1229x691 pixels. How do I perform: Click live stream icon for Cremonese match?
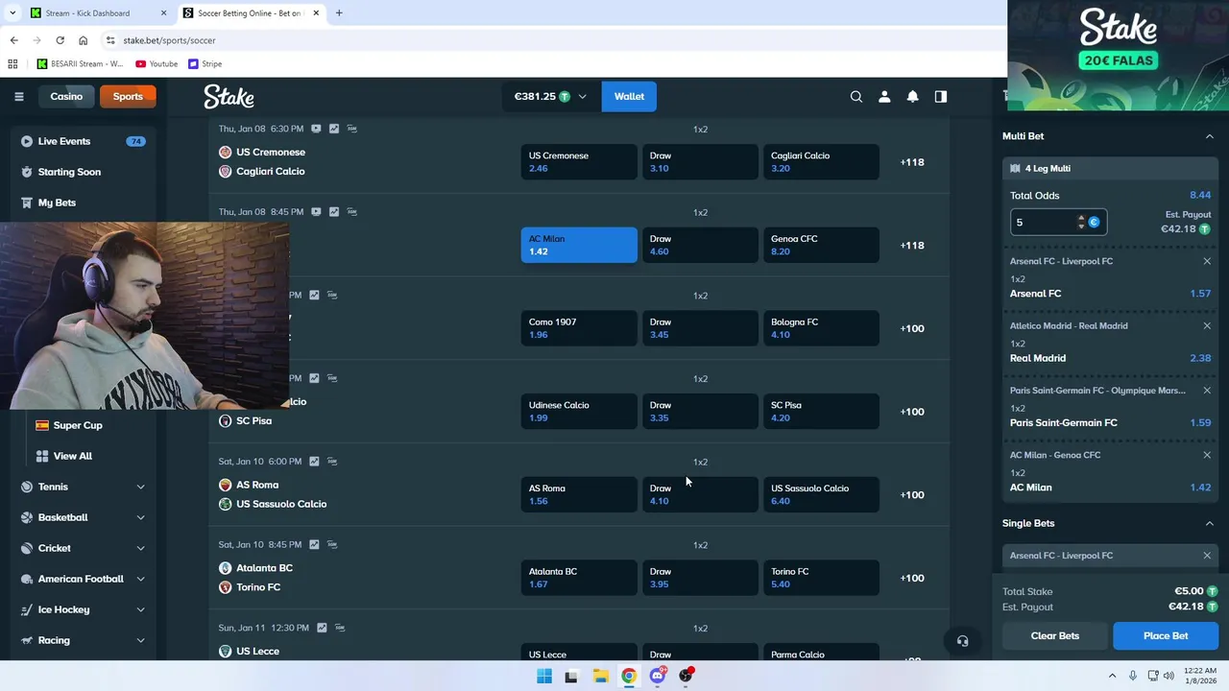click(316, 129)
